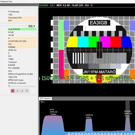This screenshot has width=135, height=135.
Task: Click the P2.1-IS0GRB provider text
Action: point(14,68)
